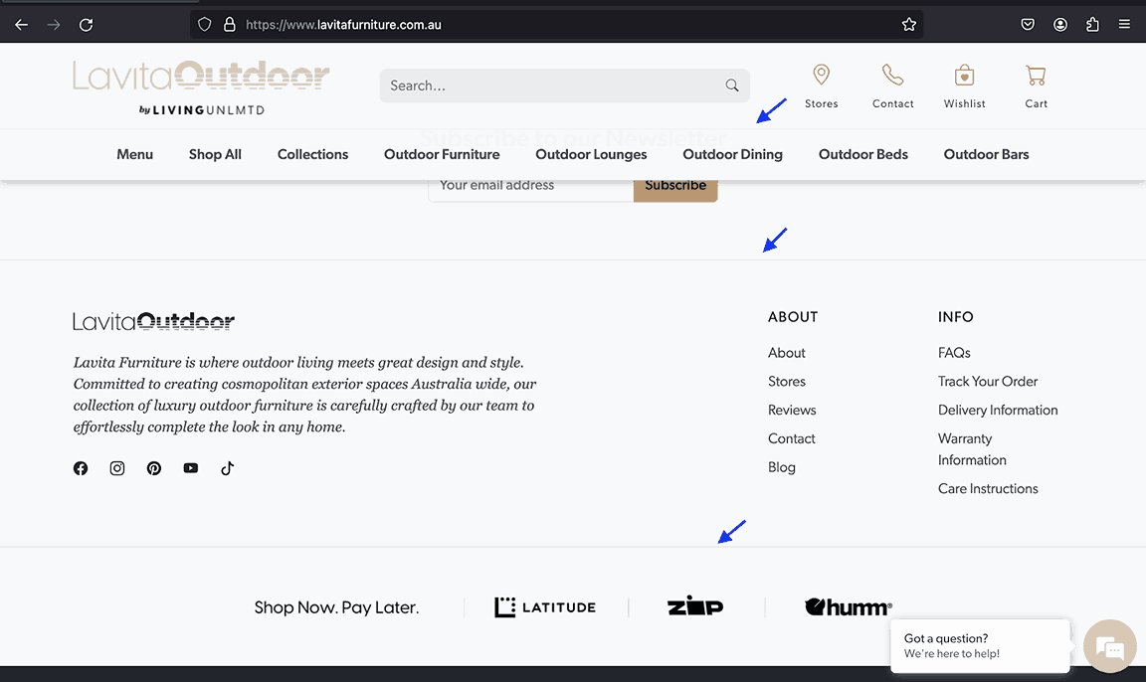Viewport: 1146px width, 682px height.
Task: Visit the Instagram profile icon
Action: pyautogui.click(x=117, y=467)
